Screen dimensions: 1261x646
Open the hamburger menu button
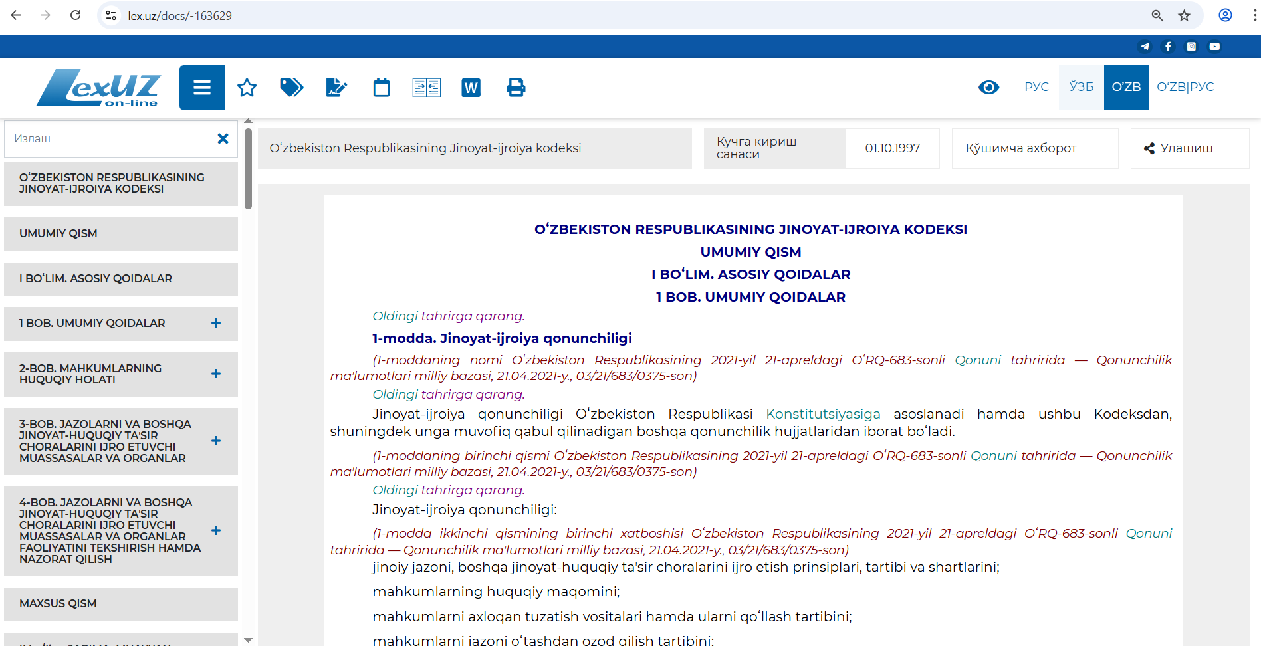(201, 88)
